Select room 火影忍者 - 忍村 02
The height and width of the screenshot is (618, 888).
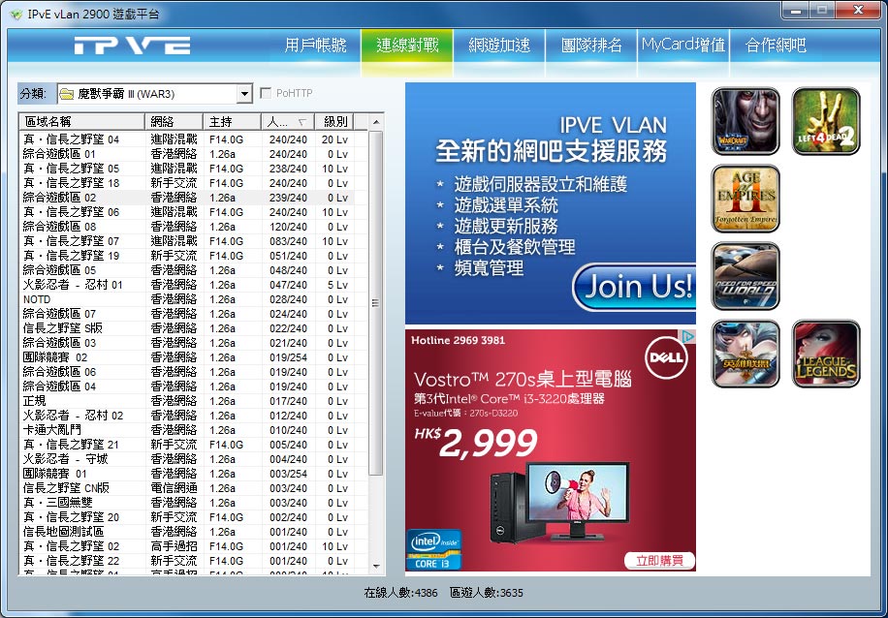186,416
